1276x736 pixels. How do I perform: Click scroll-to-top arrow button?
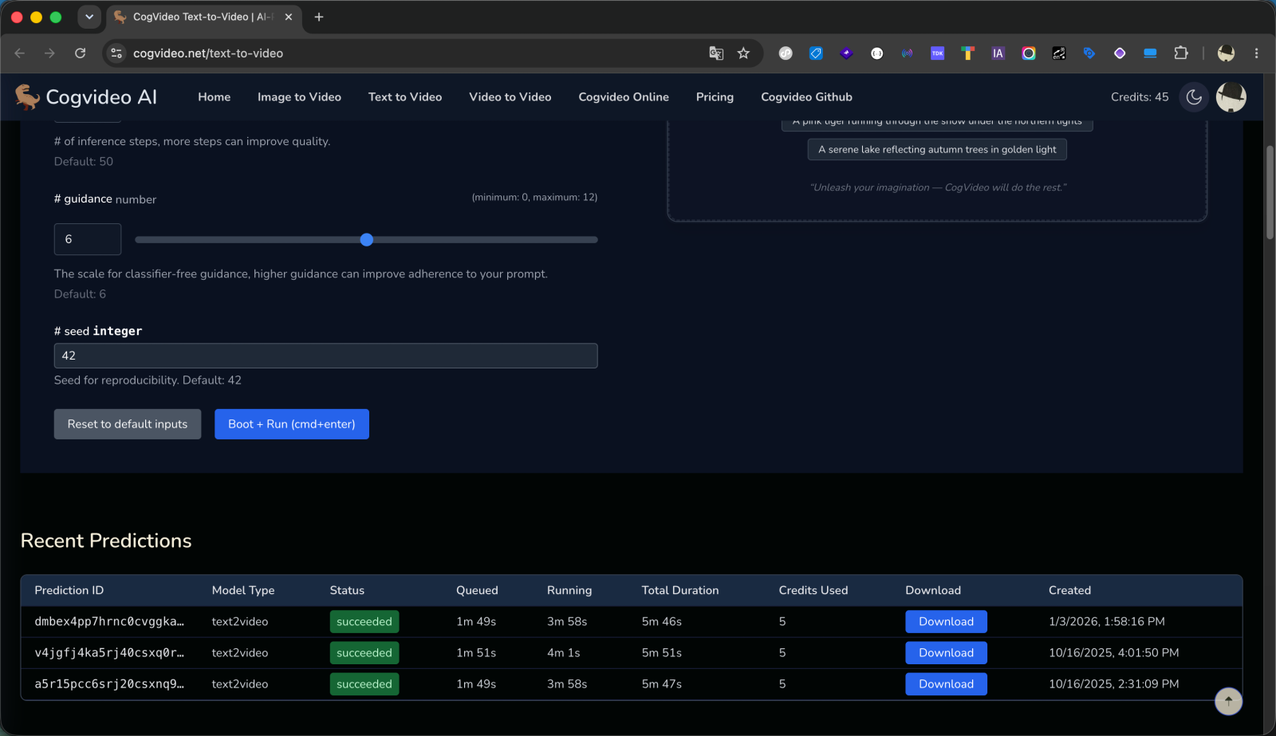(x=1228, y=701)
